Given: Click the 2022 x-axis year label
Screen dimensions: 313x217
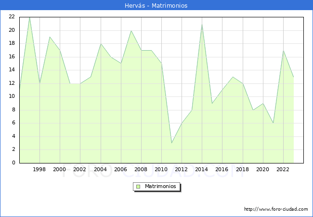Looking at the screenshot, I should (283, 169).
